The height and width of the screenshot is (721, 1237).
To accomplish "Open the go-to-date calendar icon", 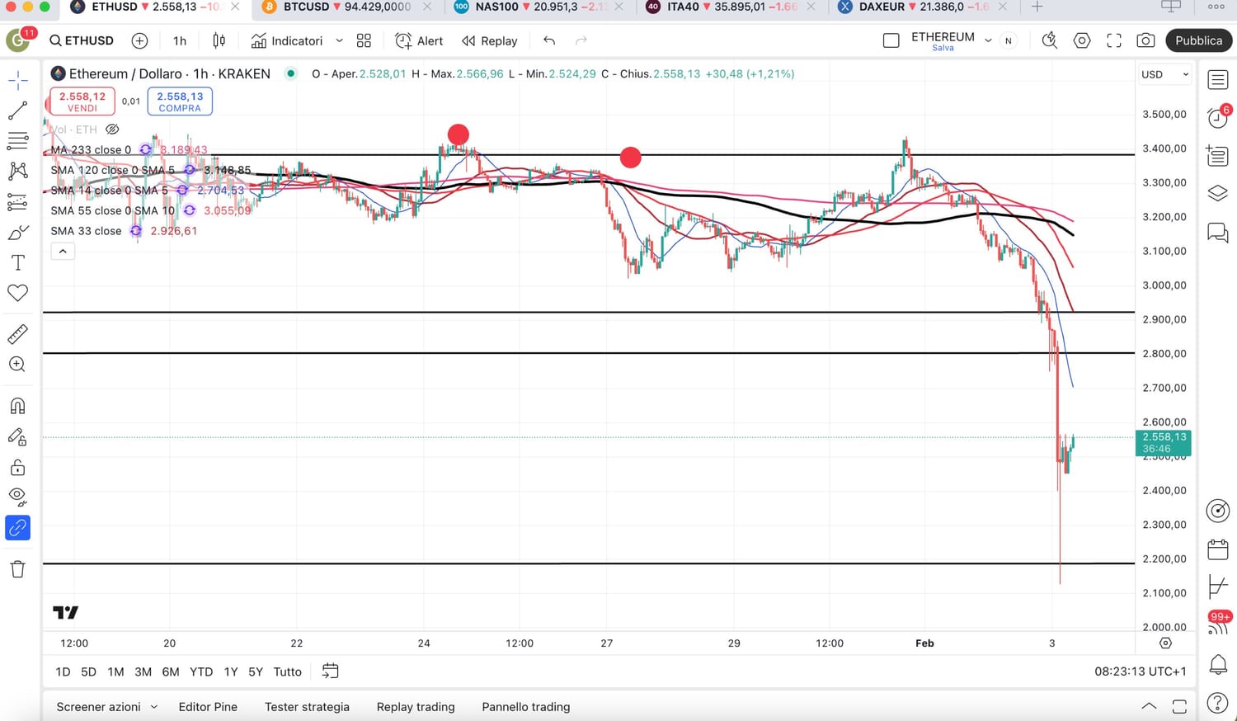I will pos(330,672).
